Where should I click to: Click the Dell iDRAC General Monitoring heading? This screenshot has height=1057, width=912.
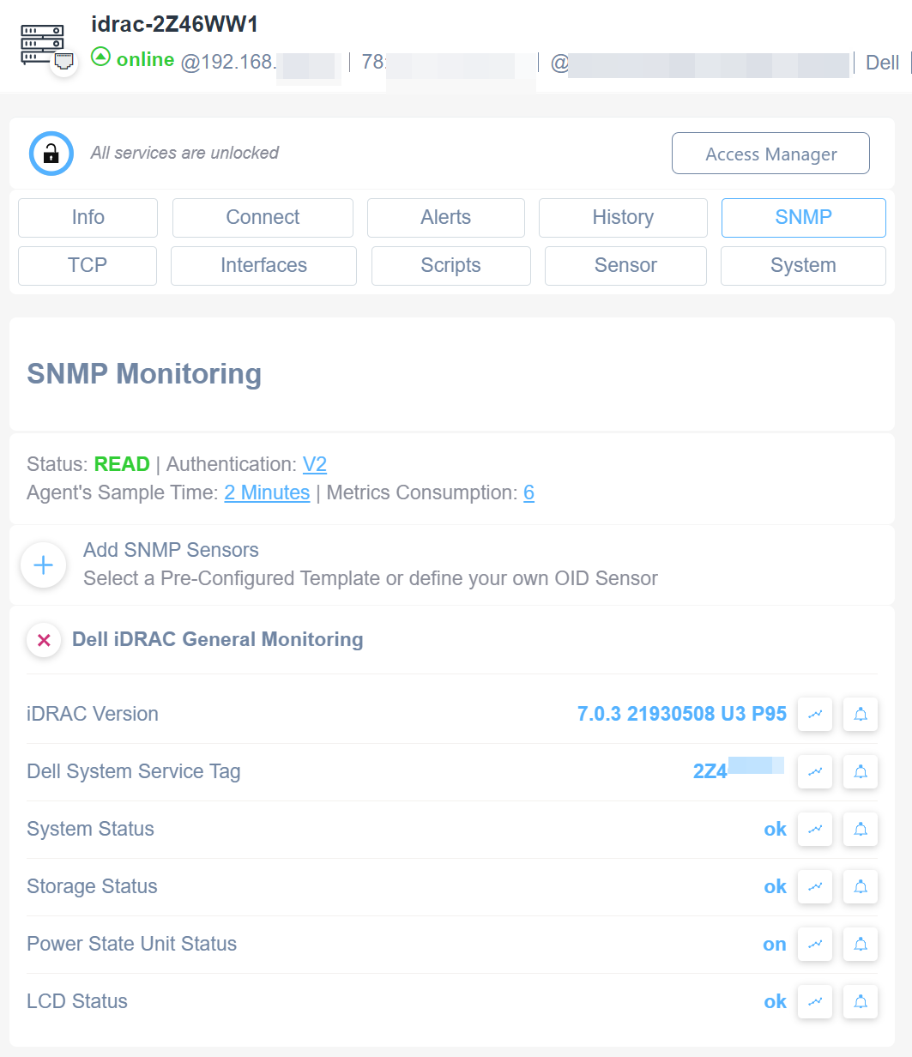pos(218,639)
